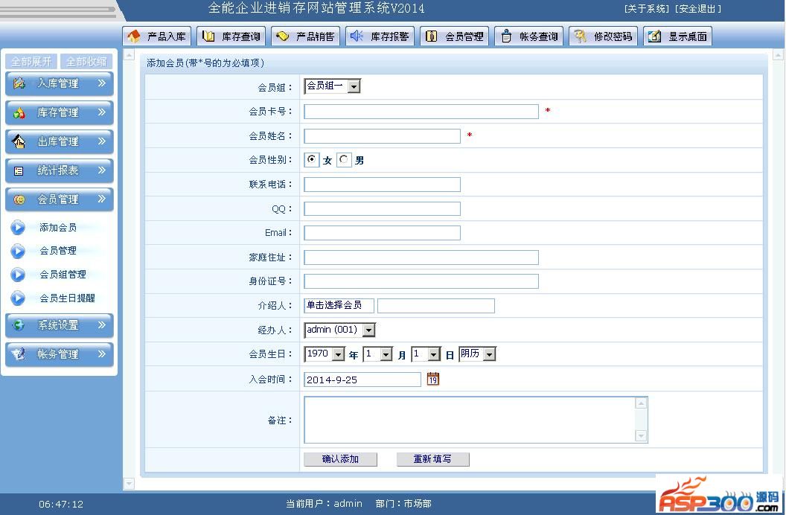Open the calendar picker for 入会时间
Viewport: 786px width, 515px height.
coord(433,379)
